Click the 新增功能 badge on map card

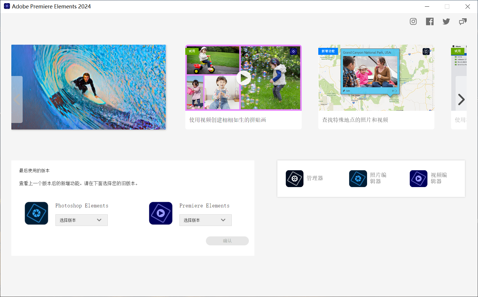pos(328,51)
